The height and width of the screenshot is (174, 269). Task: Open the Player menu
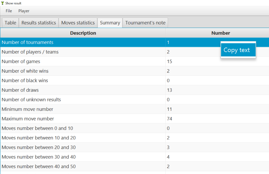pos(24,11)
